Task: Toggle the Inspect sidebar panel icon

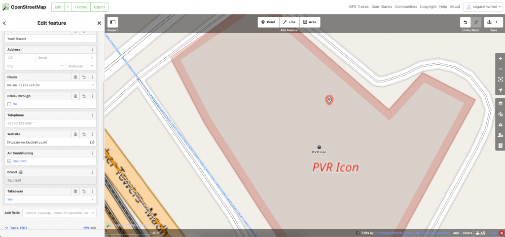Action: coord(112,22)
